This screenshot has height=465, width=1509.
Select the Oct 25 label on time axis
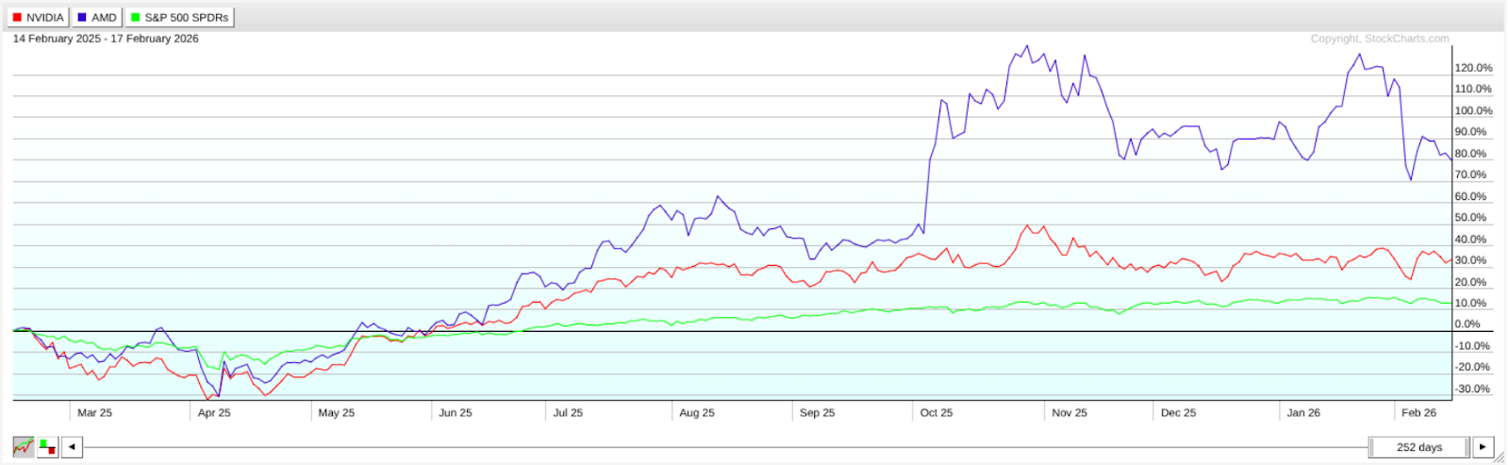click(936, 412)
